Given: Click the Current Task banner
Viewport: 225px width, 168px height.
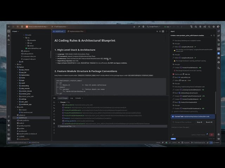Looking at the screenshot, I should 193,117.
